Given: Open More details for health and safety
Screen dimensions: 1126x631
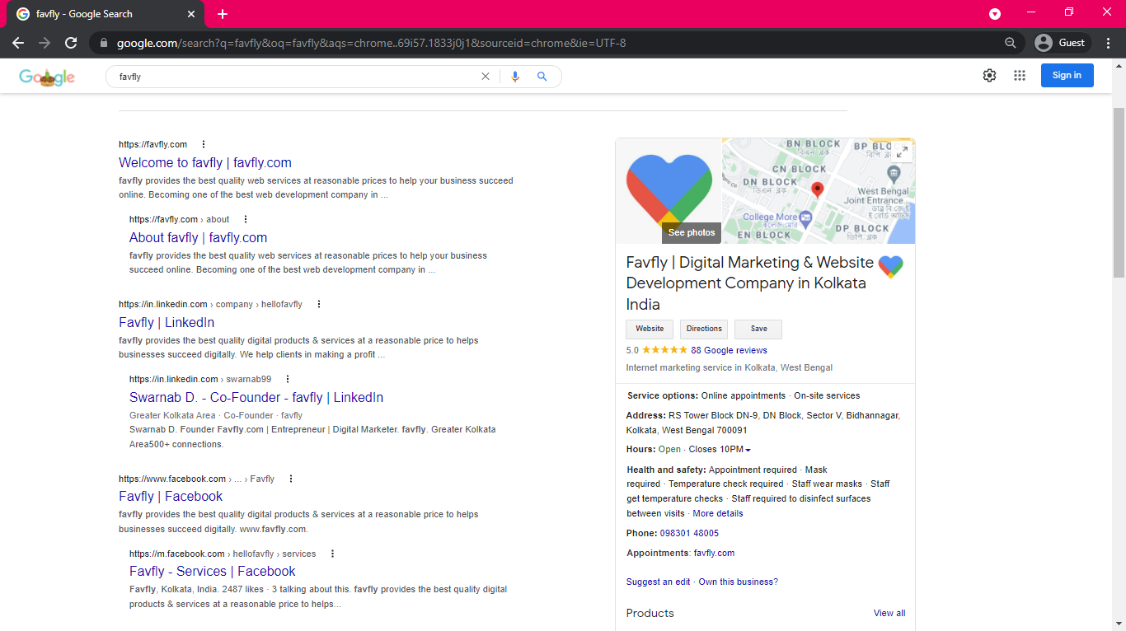Looking at the screenshot, I should [x=718, y=514].
